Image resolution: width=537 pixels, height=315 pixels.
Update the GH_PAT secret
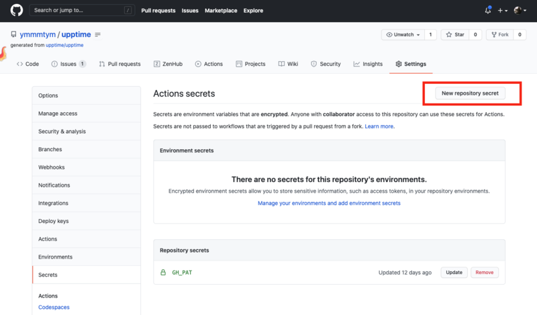454,273
